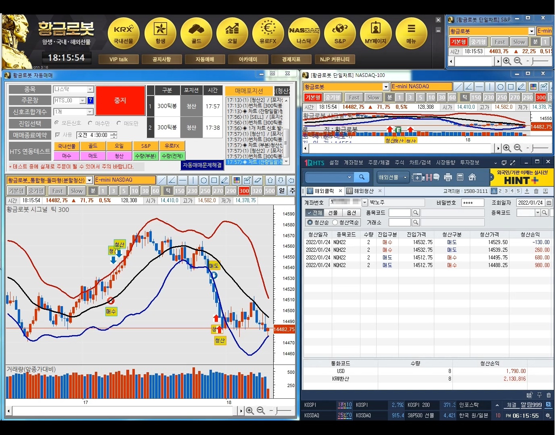Switch to 해외청산 tab
This screenshot has width=557, height=435.
[364, 191]
